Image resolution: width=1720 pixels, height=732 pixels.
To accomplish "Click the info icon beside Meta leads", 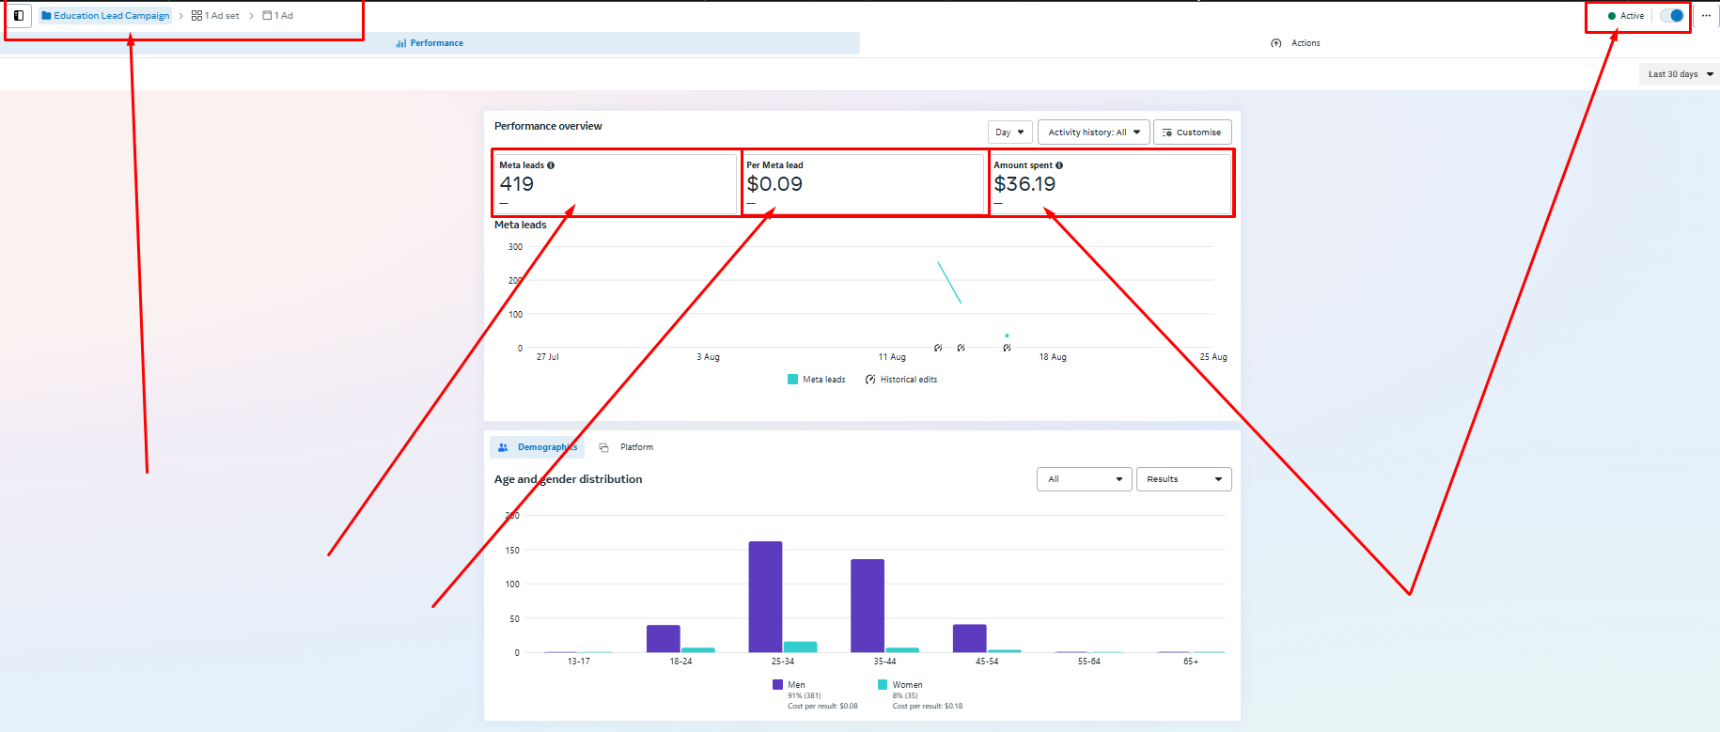I will click(551, 165).
